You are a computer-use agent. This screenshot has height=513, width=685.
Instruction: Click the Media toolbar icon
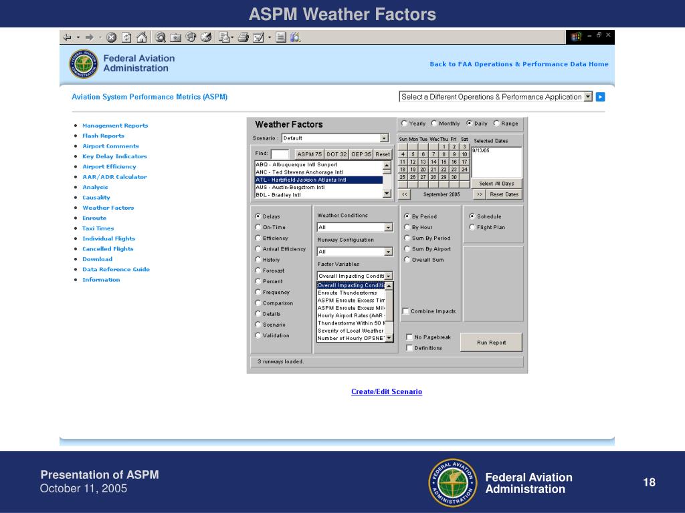tap(191, 37)
